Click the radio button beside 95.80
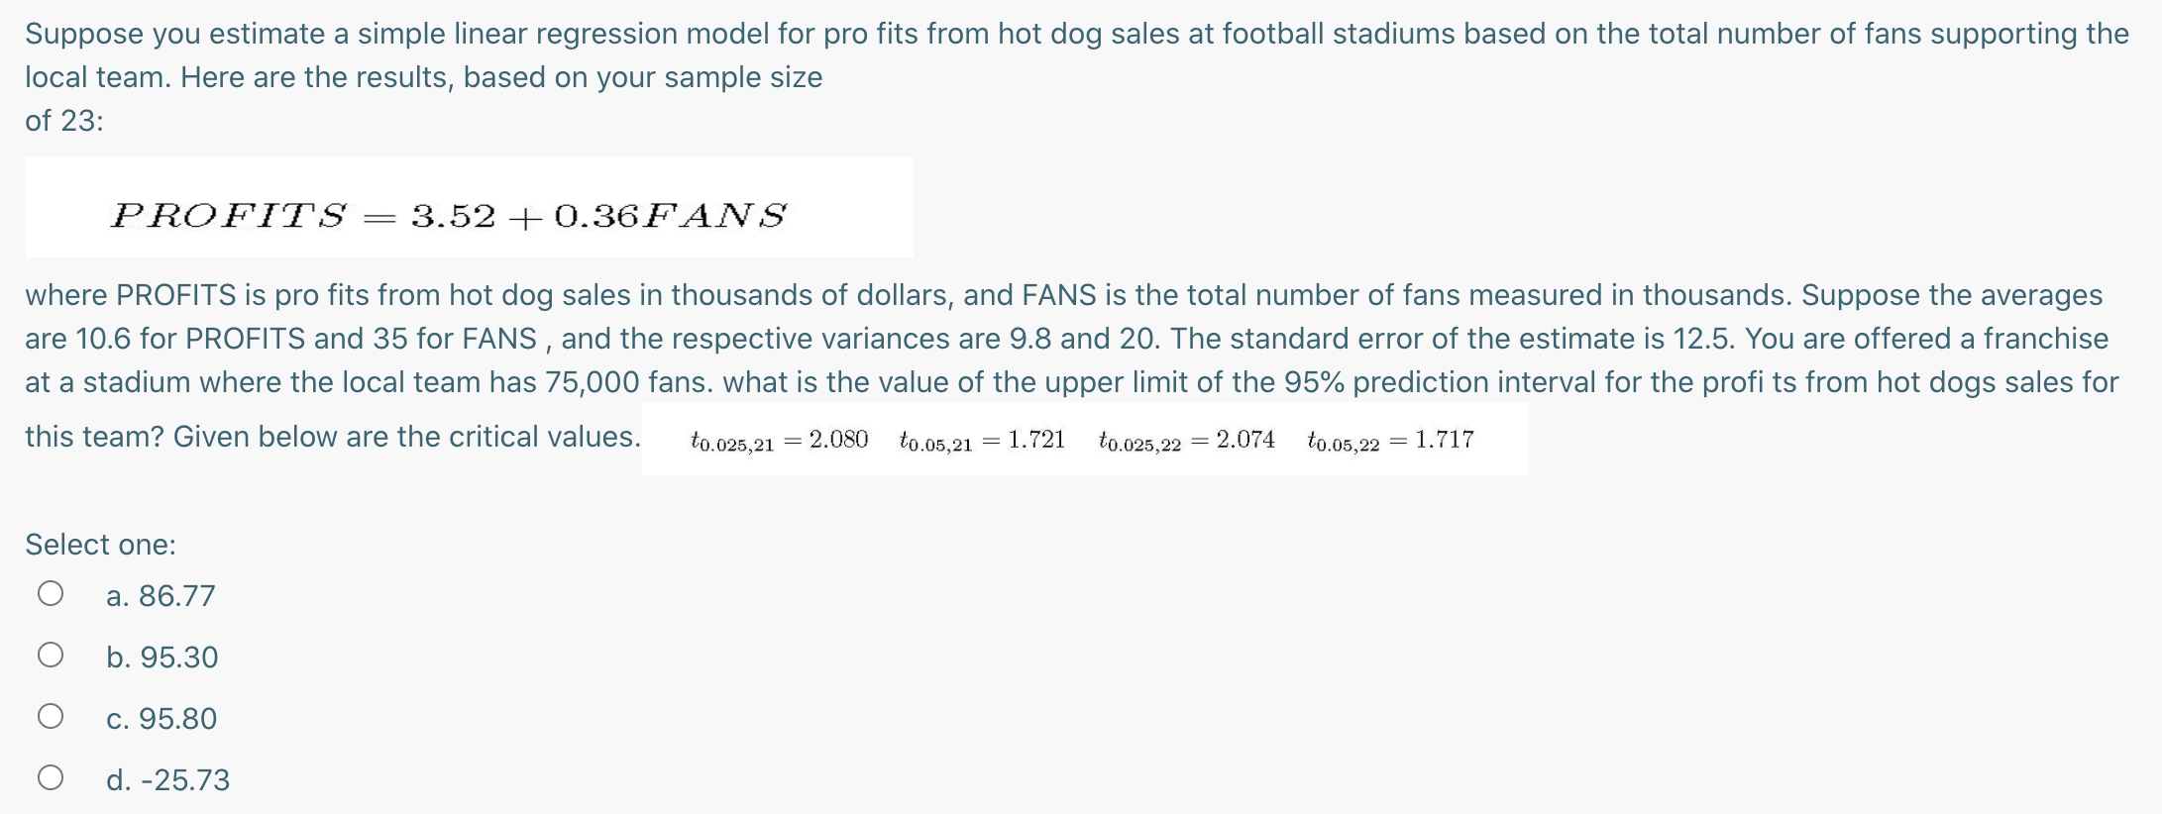This screenshot has width=2162, height=814. pos(52,715)
